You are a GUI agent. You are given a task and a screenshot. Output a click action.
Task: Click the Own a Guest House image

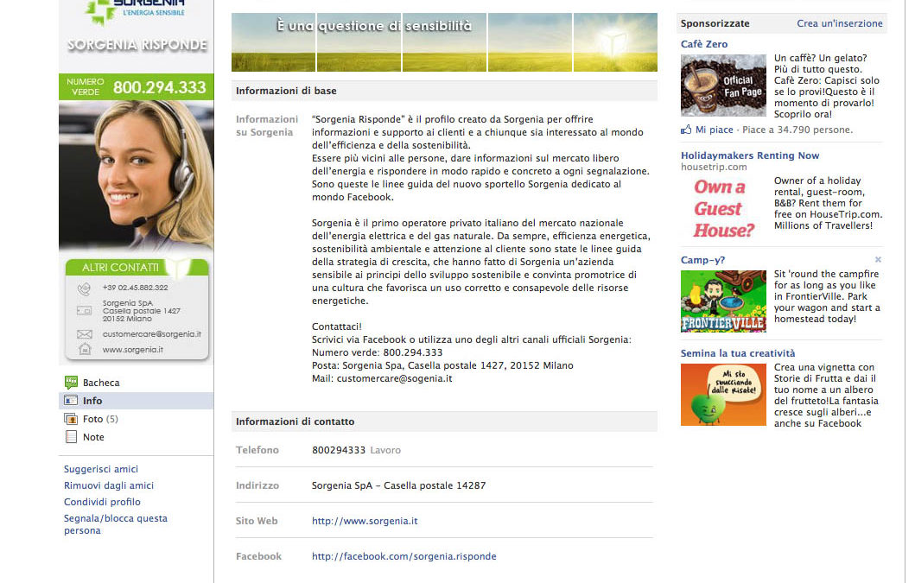tap(723, 208)
